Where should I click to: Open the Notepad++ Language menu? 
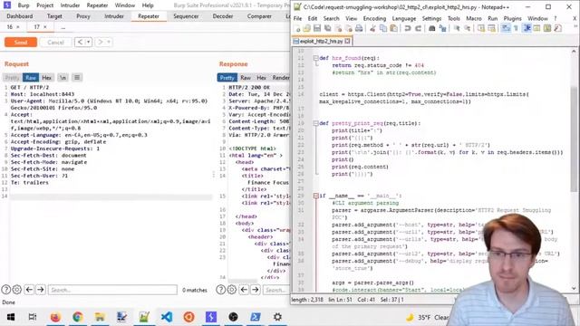pos(403,18)
